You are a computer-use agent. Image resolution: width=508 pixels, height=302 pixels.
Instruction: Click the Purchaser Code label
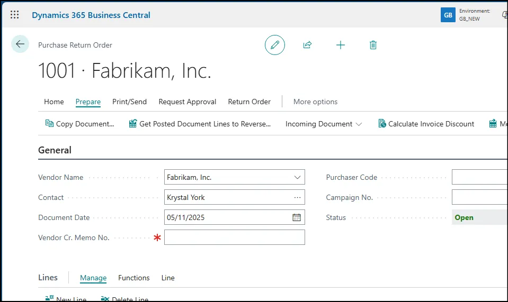(352, 178)
